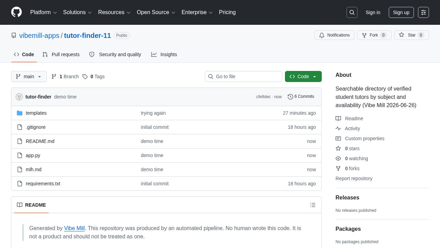Switch to the Insights tab
The image size is (440, 248).
tap(164, 54)
